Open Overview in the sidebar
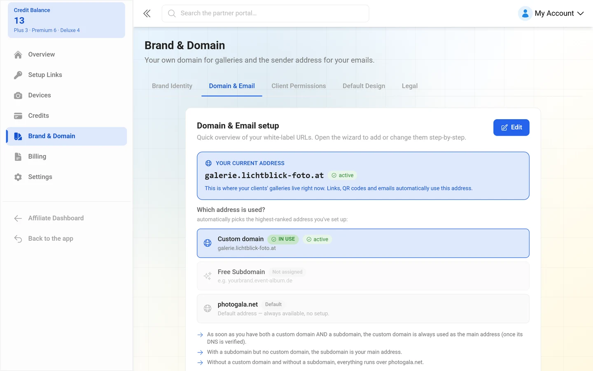This screenshot has width=593, height=371. [66, 54]
